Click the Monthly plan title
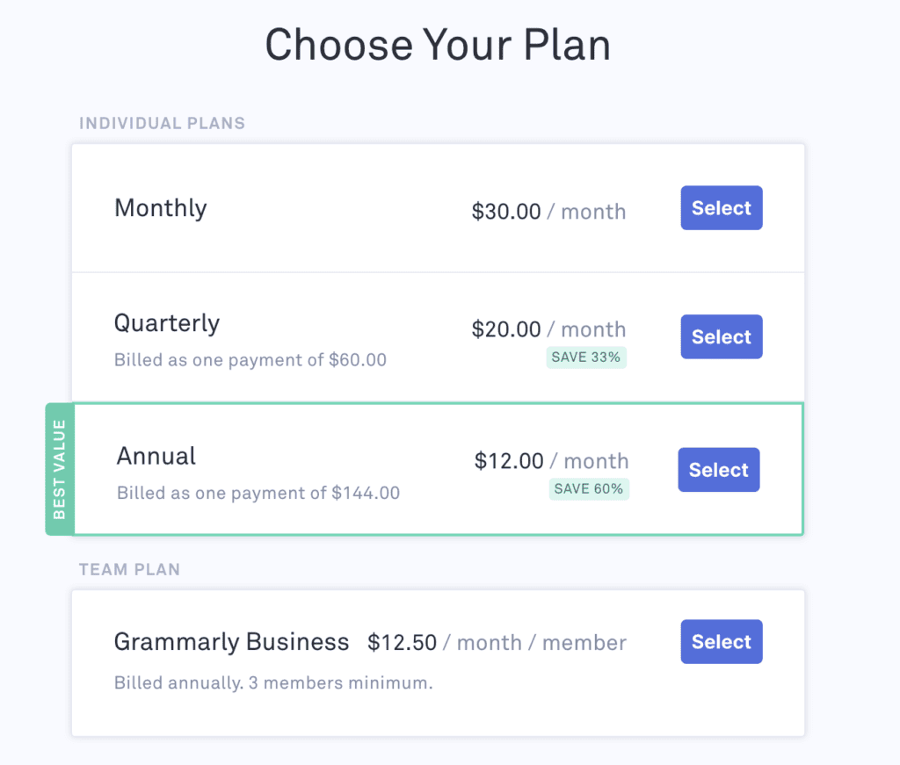The height and width of the screenshot is (765, 900). [161, 209]
